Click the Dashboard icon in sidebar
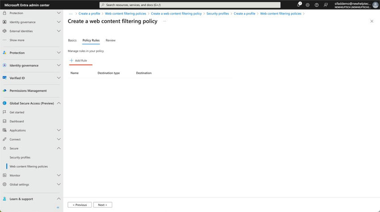The width and height of the screenshot is (380, 212). 4,121
